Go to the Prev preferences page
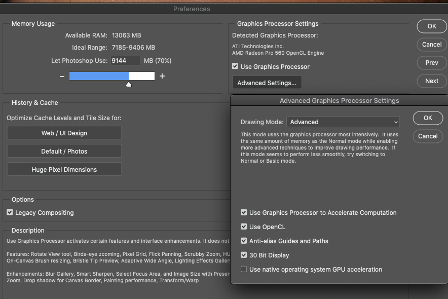This screenshot has height=299, width=448. point(431,62)
